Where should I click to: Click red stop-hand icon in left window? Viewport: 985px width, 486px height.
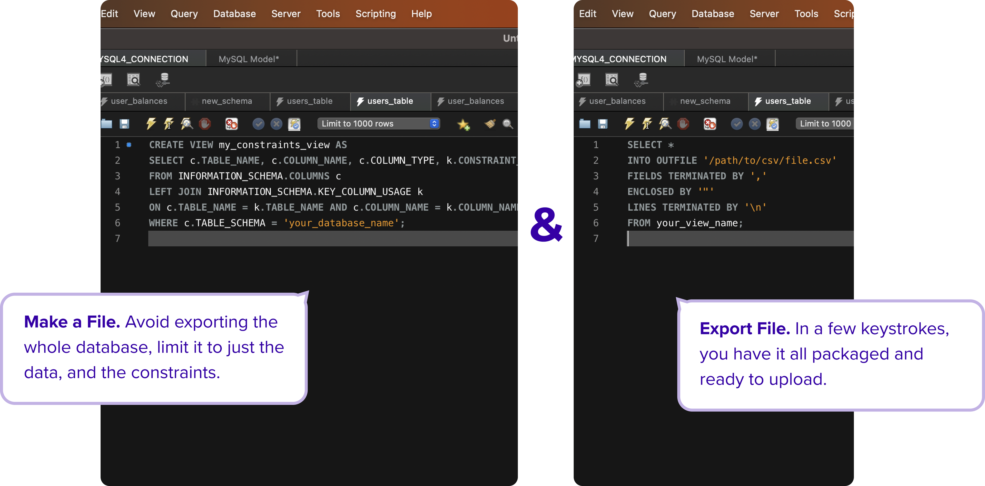coord(205,124)
